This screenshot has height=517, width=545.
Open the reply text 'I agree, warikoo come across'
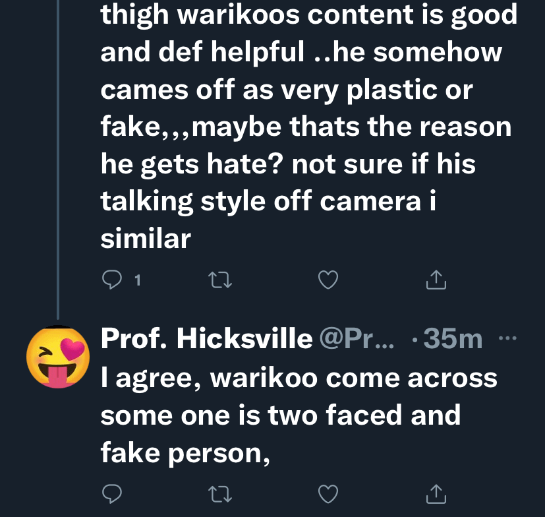coord(299,378)
